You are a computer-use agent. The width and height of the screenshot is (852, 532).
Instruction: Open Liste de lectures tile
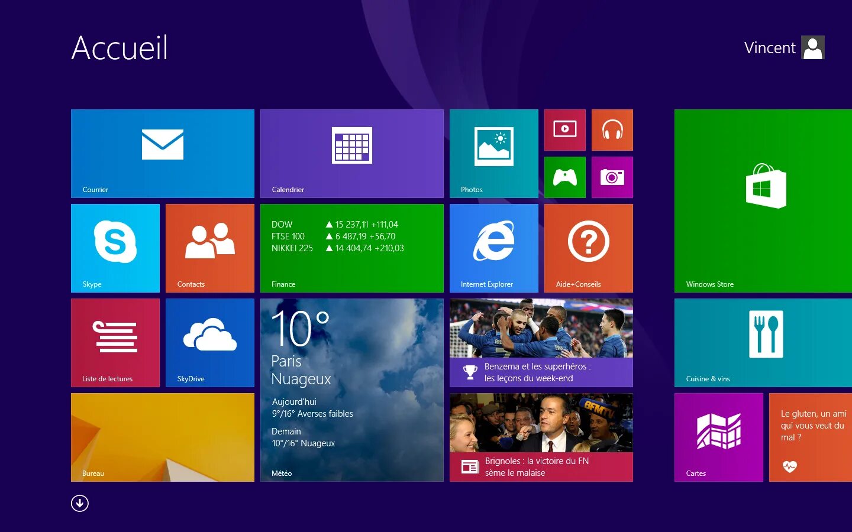[115, 343]
